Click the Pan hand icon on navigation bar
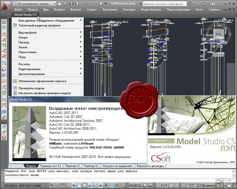Screen dimensions: 237x189 [231, 80]
